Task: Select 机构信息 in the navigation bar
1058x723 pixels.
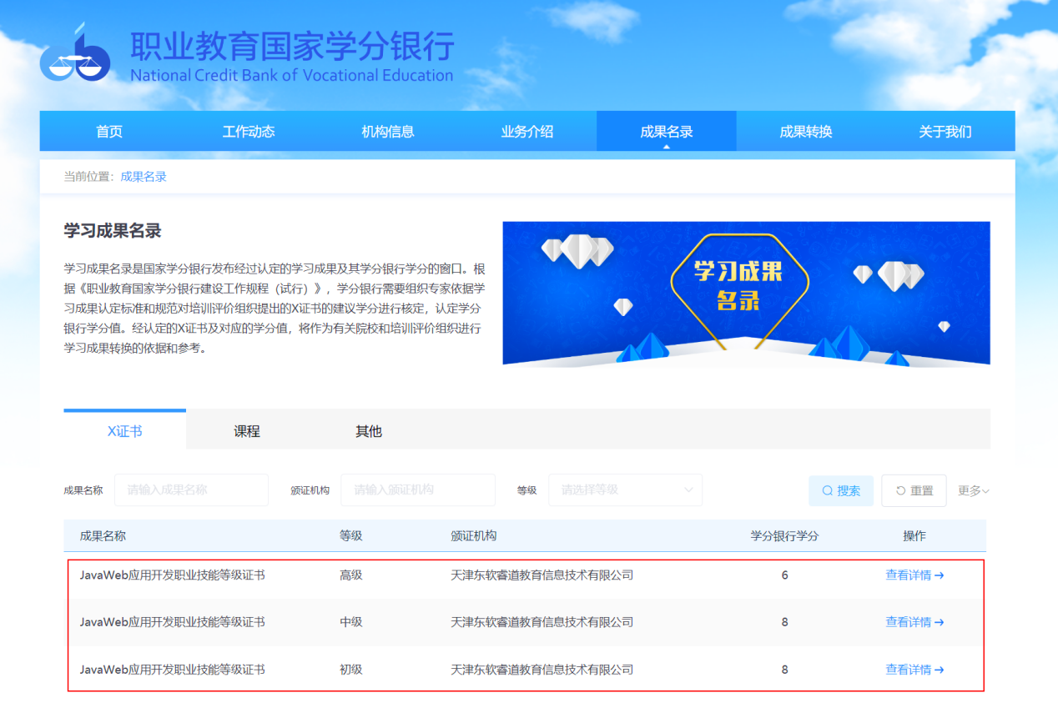Action: tap(388, 132)
